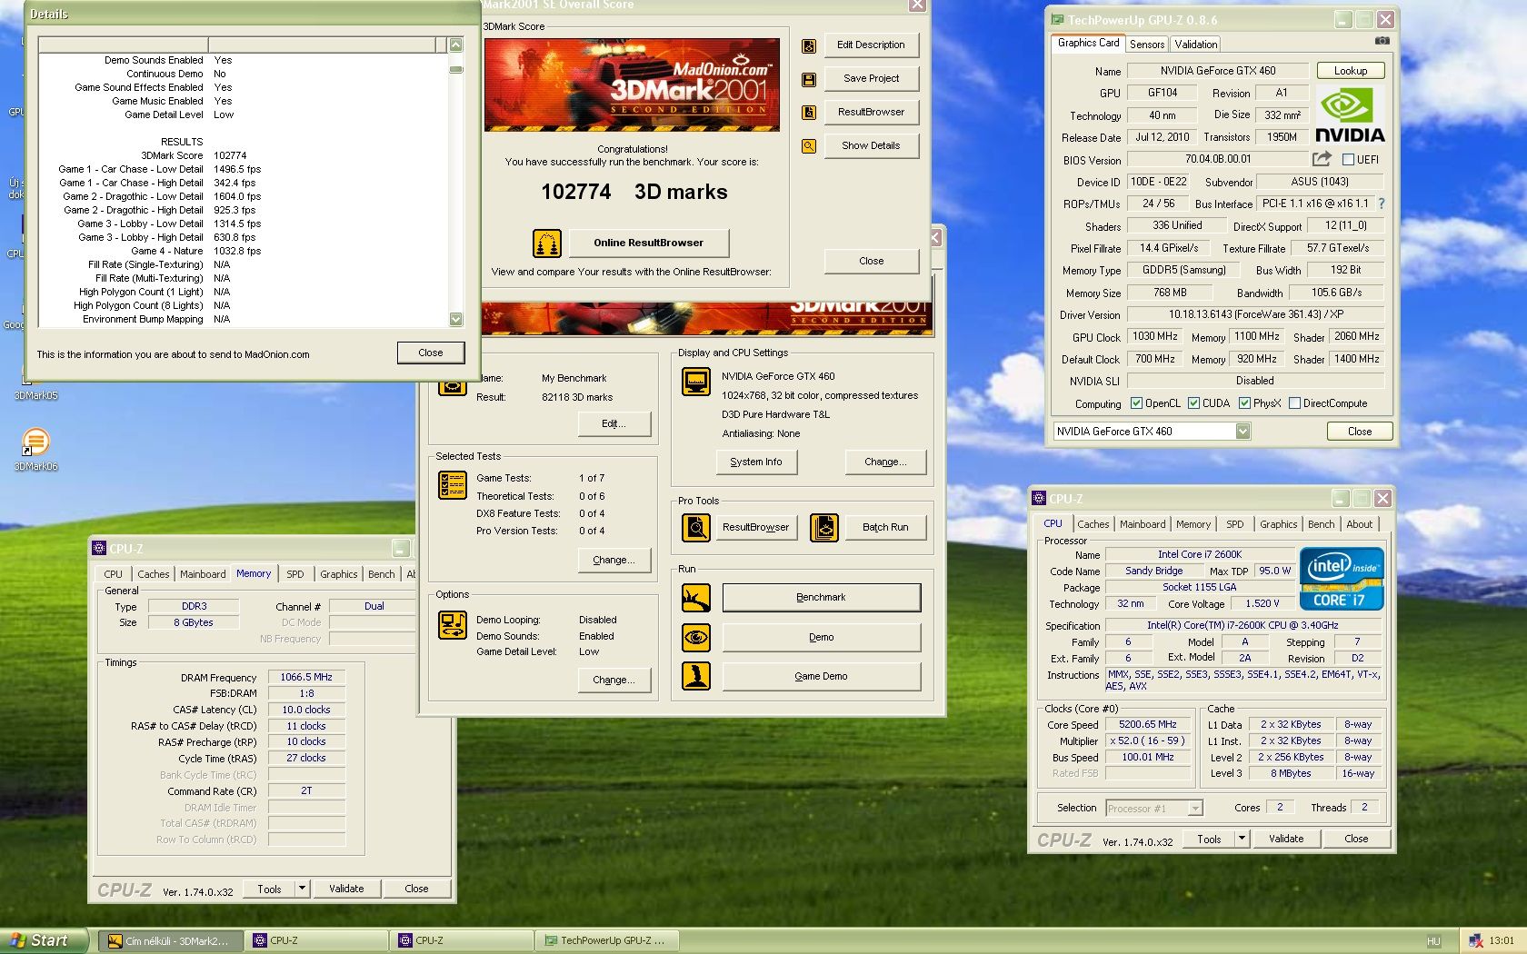This screenshot has height=954, width=1527.
Task: Click the GPU Name field showing NVIDIA GeForce GTX 460
Action: tap(1218, 71)
